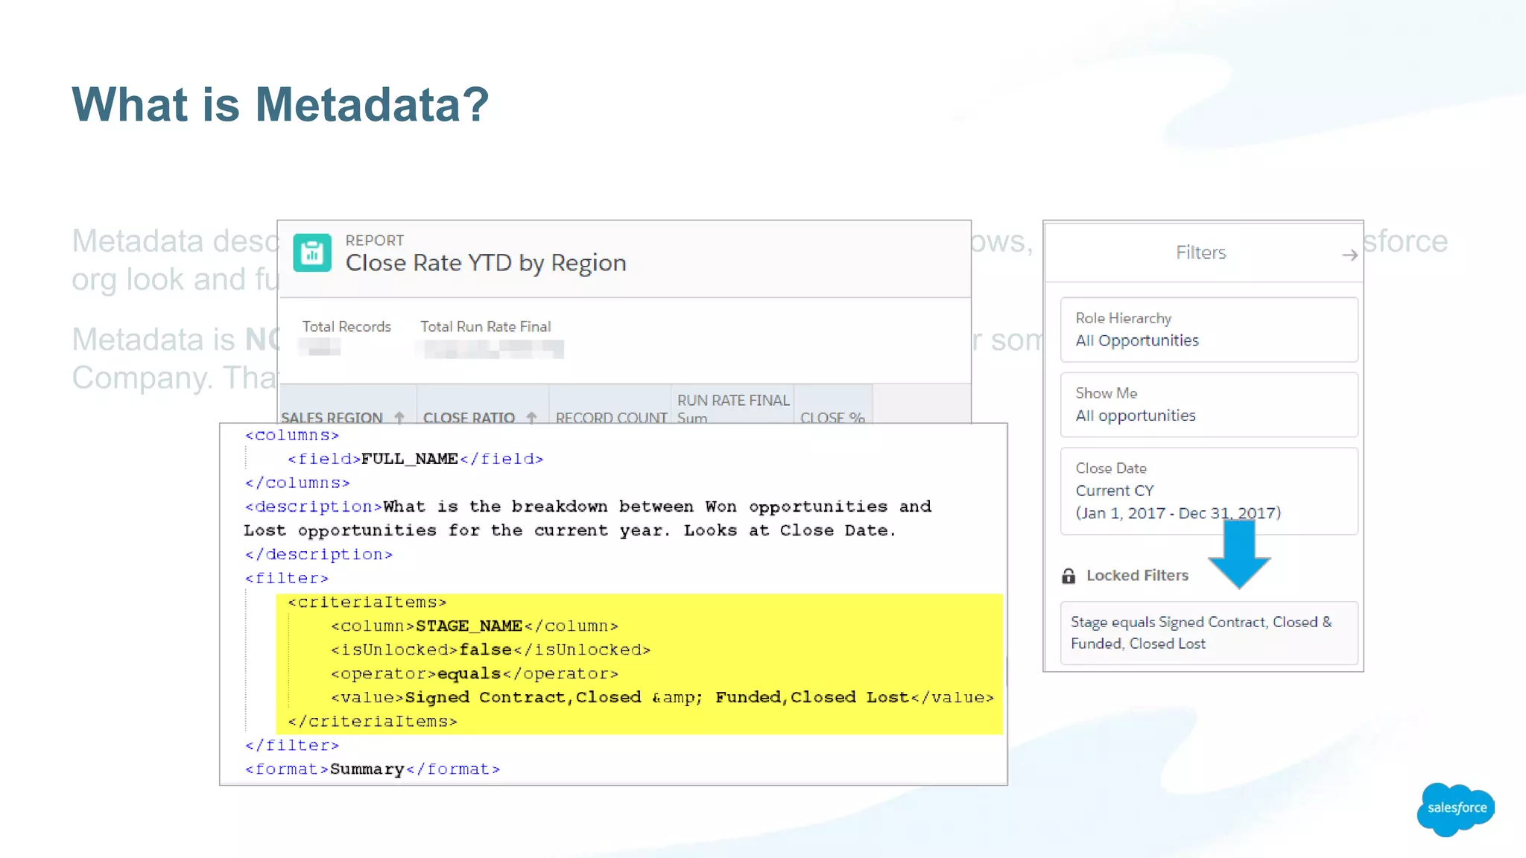Click the Current CY value
The width and height of the screenshot is (1526, 858).
coord(1115,490)
